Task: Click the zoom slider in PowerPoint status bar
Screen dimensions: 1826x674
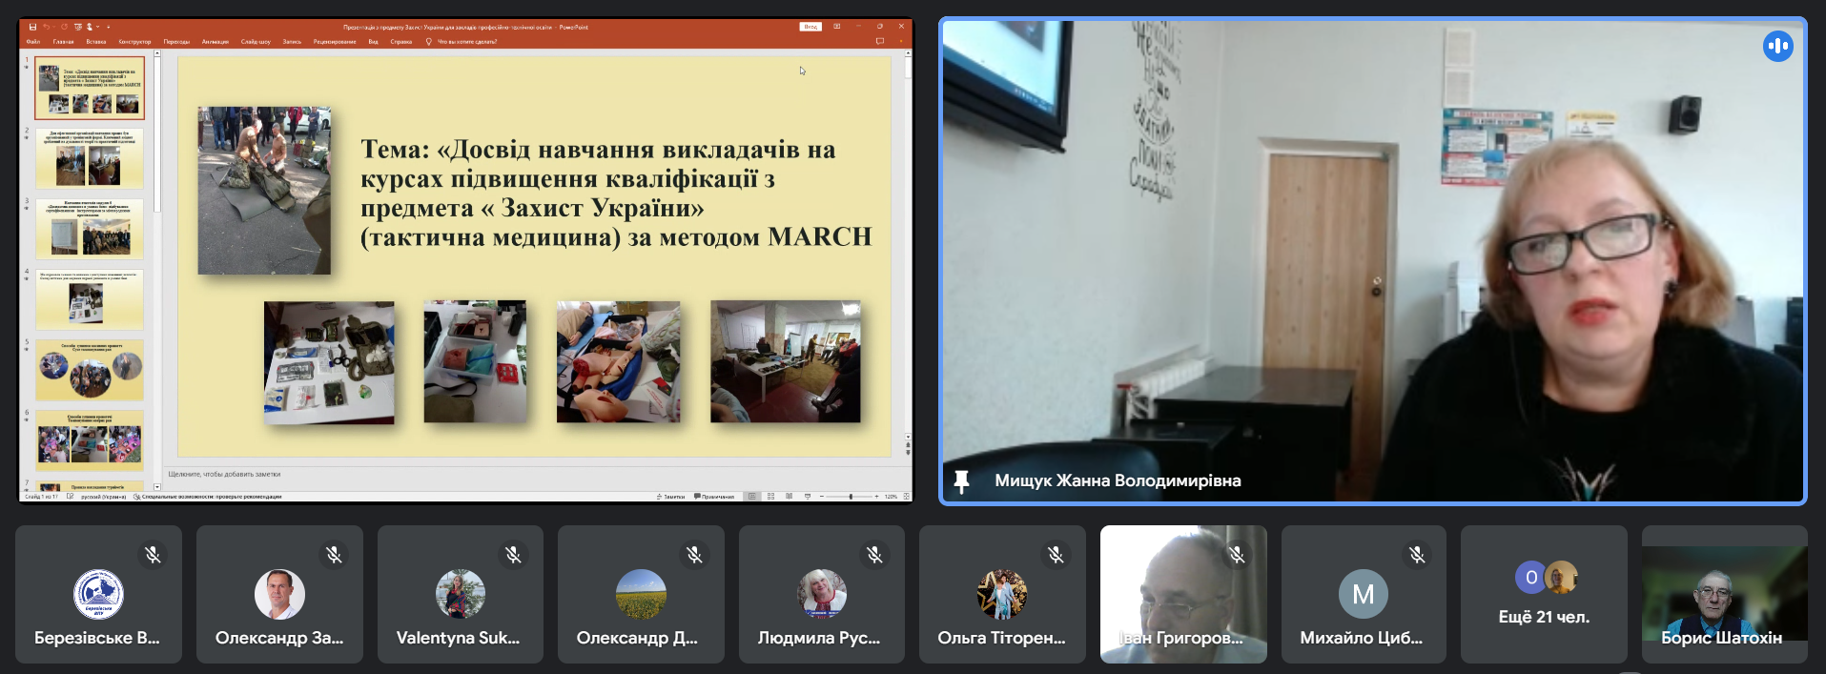Action: (851, 497)
